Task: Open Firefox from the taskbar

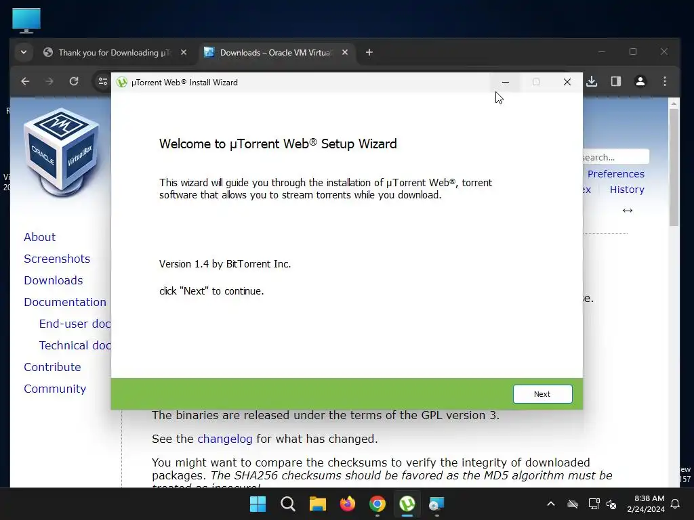Action: (x=348, y=504)
